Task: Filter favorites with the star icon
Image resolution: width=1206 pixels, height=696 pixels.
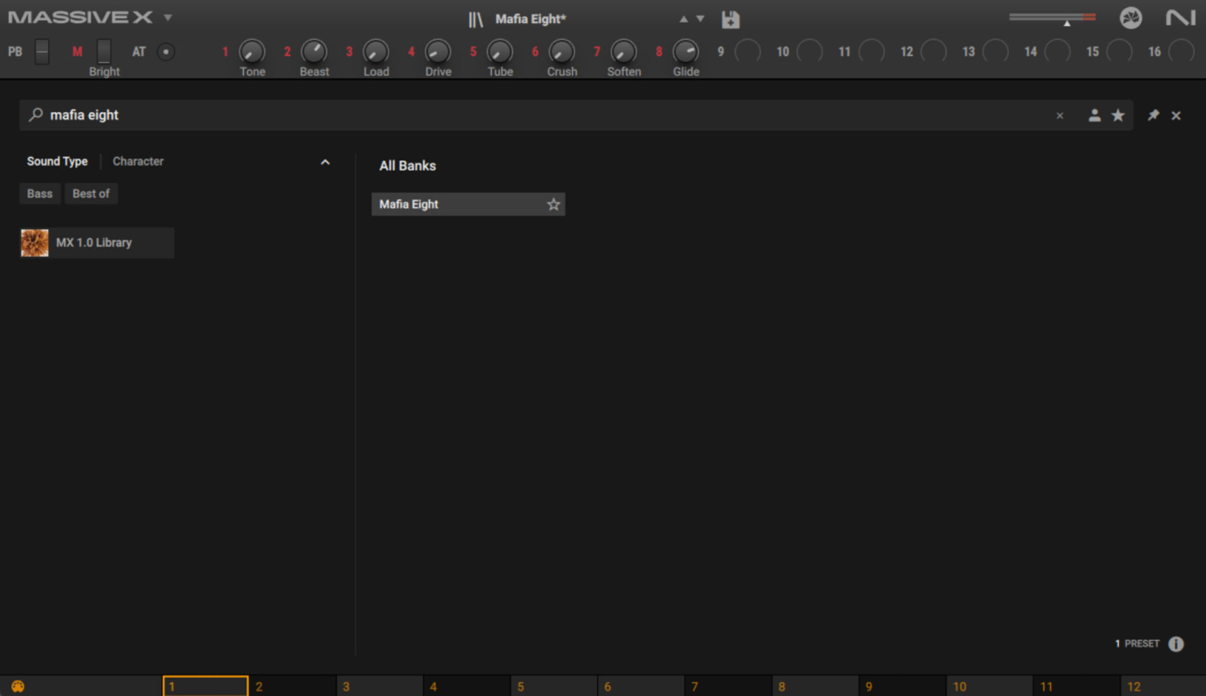Action: [1118, 115]
